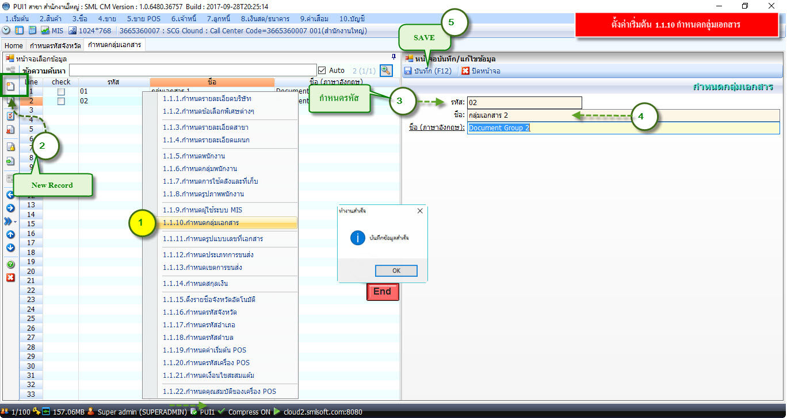Click the ชื่อ field containing กลุ่มเอกสาร 2

[624, 115]
